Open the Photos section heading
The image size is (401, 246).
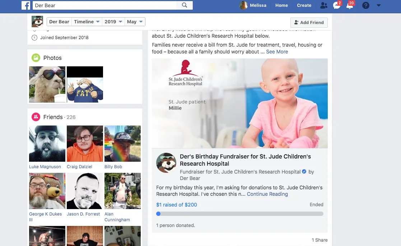point(52,58)
